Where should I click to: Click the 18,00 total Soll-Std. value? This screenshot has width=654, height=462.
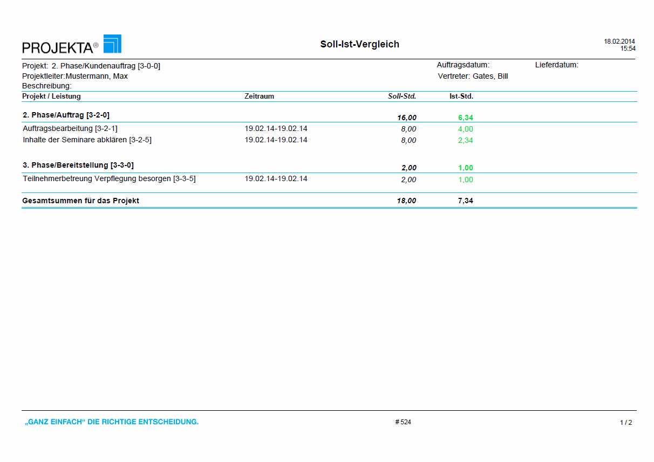coord(406,201)
